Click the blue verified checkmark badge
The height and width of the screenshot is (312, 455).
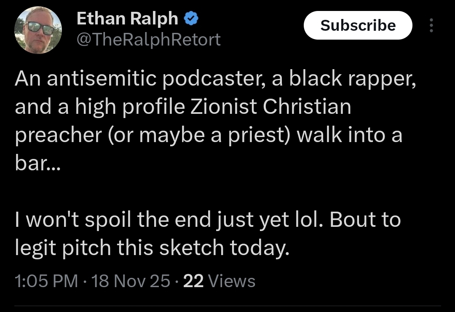[x=191, y=19]
